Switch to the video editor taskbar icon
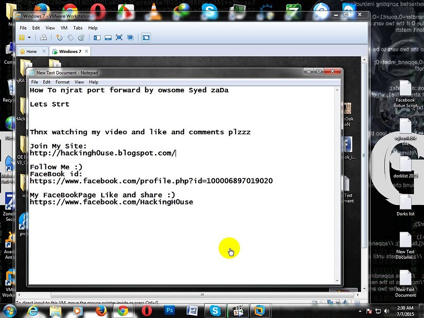Image resolution: width=424 pixels, height=318 pixels. point(238,310)
